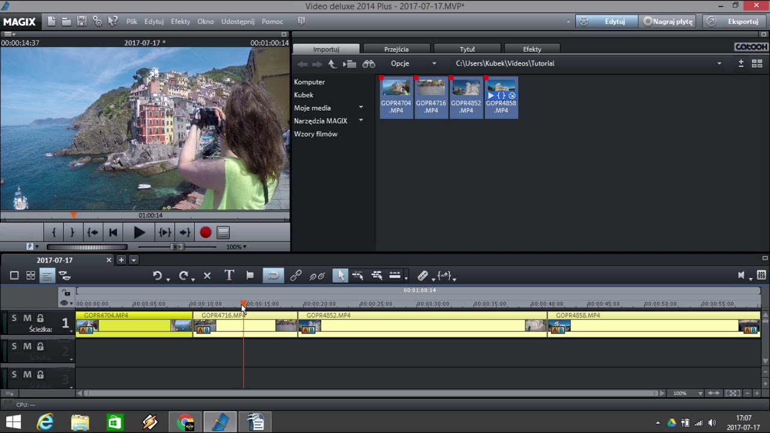Click the Redo arrow in the timeline toolbar

(183, 275)
